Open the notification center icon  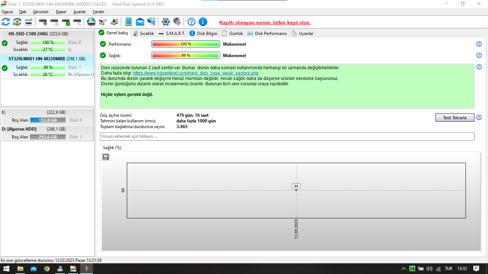(476, 269)
